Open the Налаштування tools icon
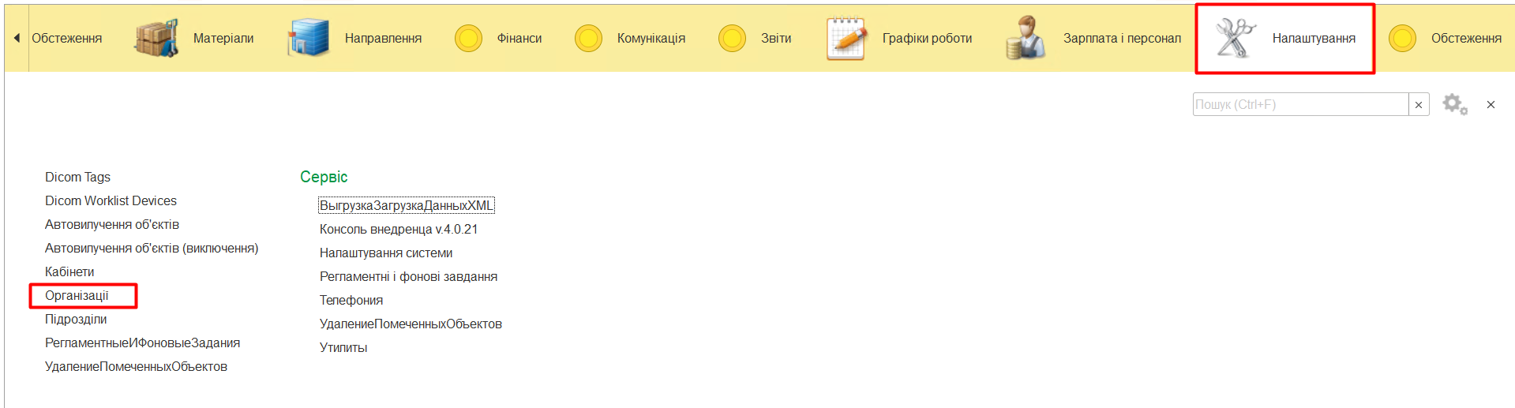 pyautogui.click(x=1235, y=39)
